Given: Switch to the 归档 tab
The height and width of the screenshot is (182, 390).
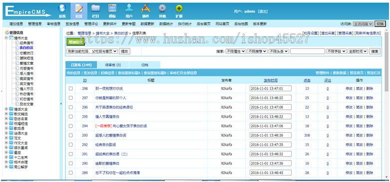Looking at the screenshot, I should tap(144, 65).
